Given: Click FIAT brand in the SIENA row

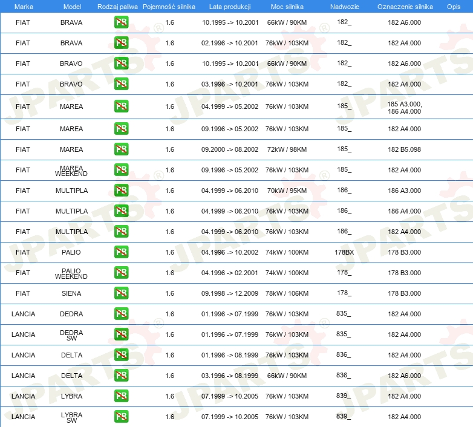Looking at the screenshot, I should [x=23, y=293].
